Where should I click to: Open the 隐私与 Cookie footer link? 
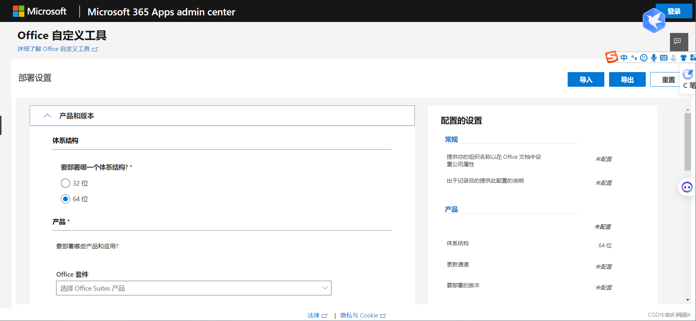[363, 316]
